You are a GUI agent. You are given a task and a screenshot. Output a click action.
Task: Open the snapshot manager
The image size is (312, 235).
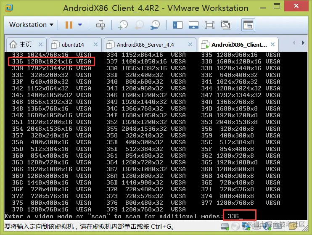(x=155, y=25)
